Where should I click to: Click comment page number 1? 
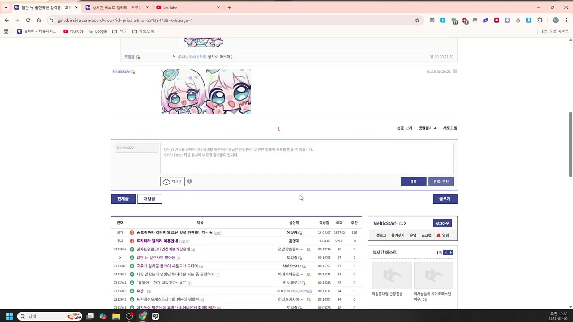coord(278,128)
